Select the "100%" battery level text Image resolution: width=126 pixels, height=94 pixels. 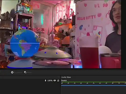50,80
